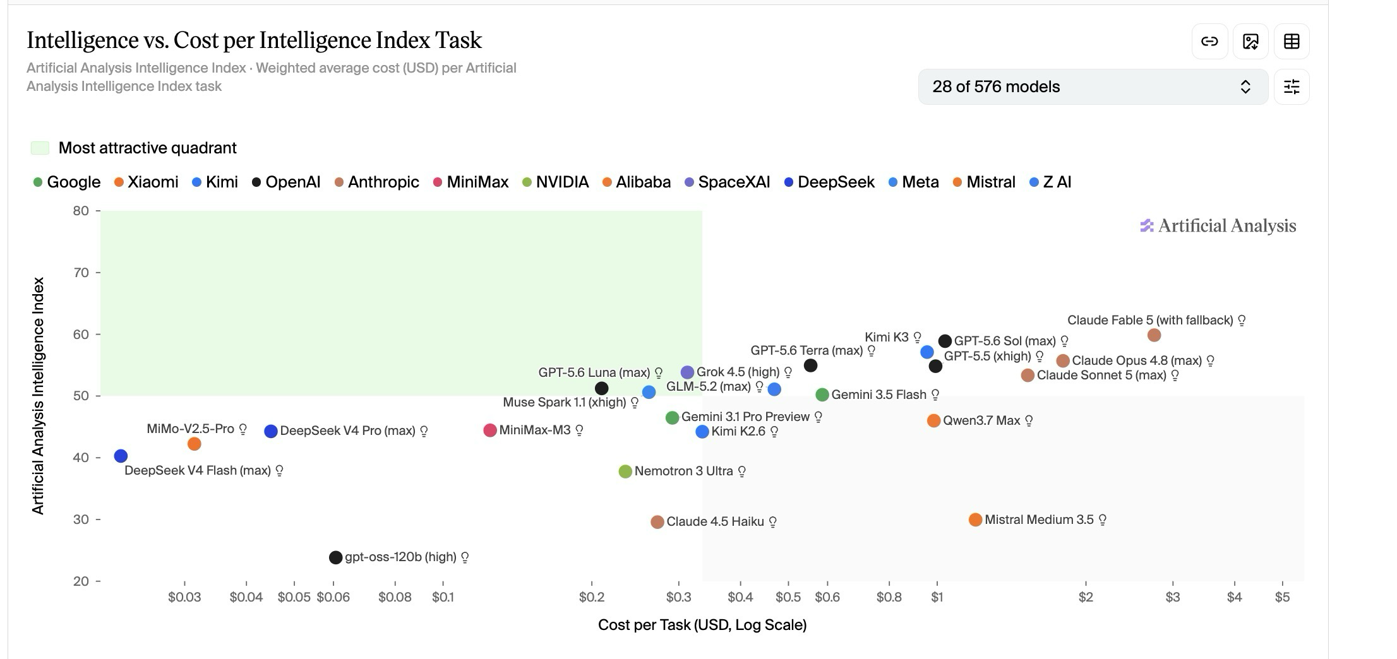Toggle the Xiaomi legend entry
Image resolution: width=1397 pixels, height=659 pixels.
pyautogui.click(x=146, y=182)
